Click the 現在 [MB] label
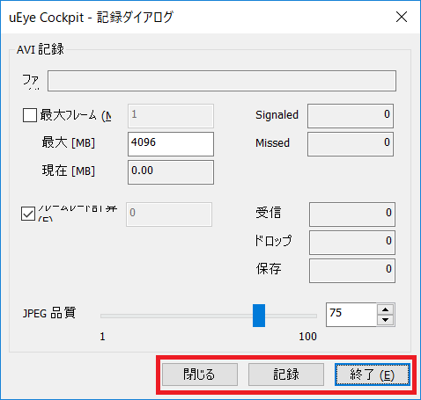The image size is (421, 400). click(x=69, y=171)
